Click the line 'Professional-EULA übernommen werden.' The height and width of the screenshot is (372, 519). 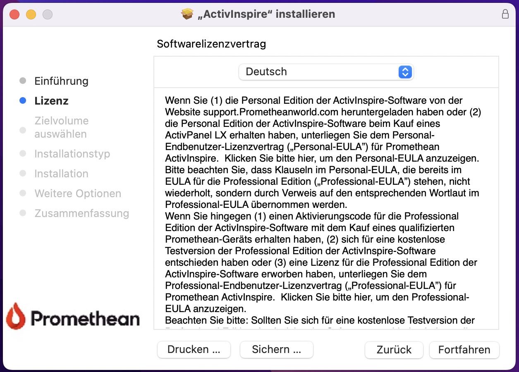(x=256, y=205)
